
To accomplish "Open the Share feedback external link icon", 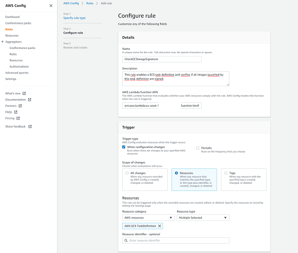I will [x=30, y=126].
